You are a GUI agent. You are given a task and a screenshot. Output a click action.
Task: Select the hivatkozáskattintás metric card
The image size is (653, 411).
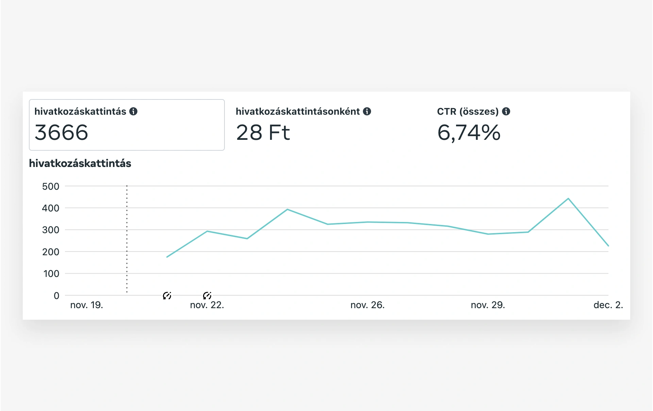click(127, 125)
